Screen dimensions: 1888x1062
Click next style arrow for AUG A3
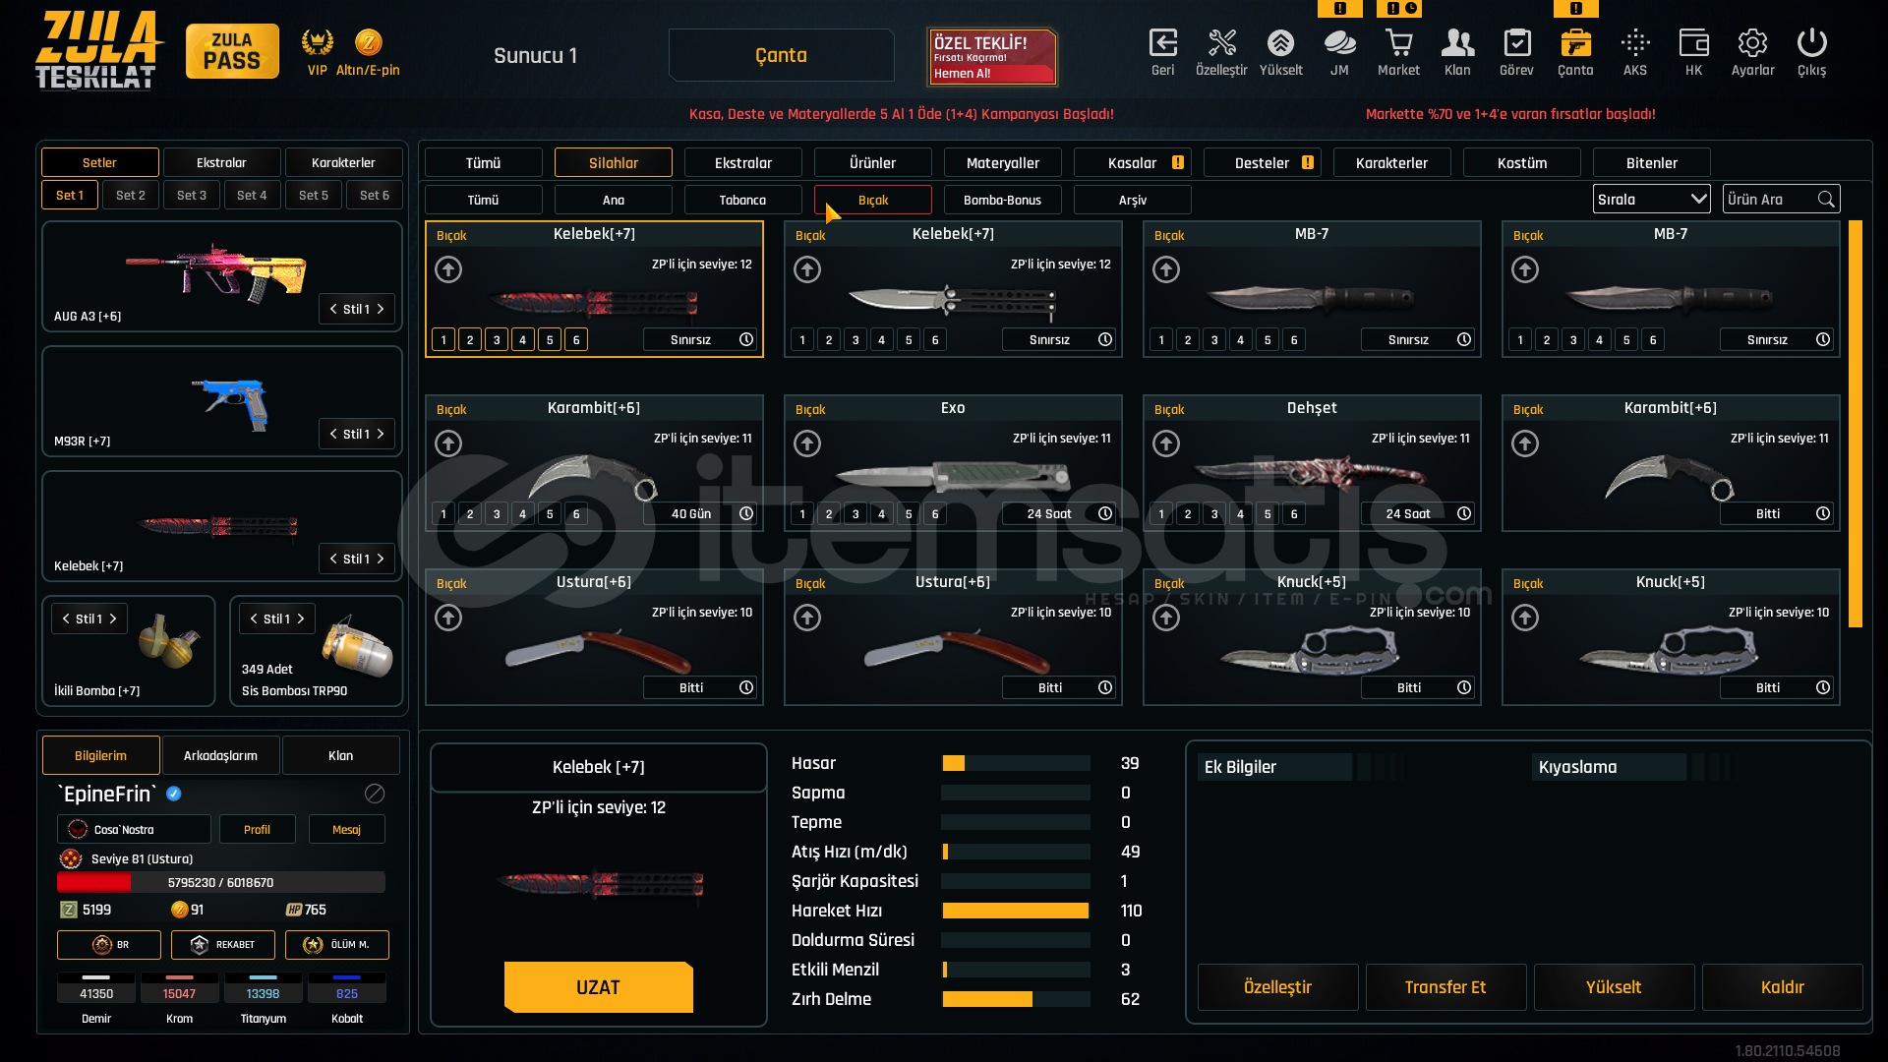pyautogui.click(x=381, y=309)
